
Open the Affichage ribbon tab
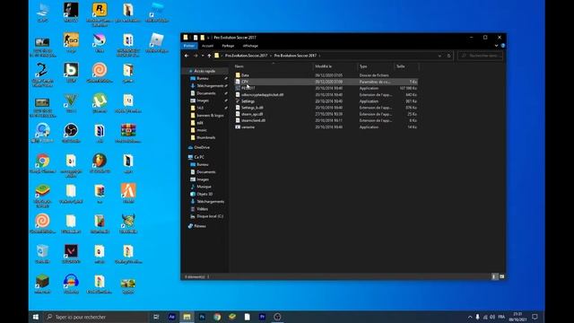tap(250, 46)
